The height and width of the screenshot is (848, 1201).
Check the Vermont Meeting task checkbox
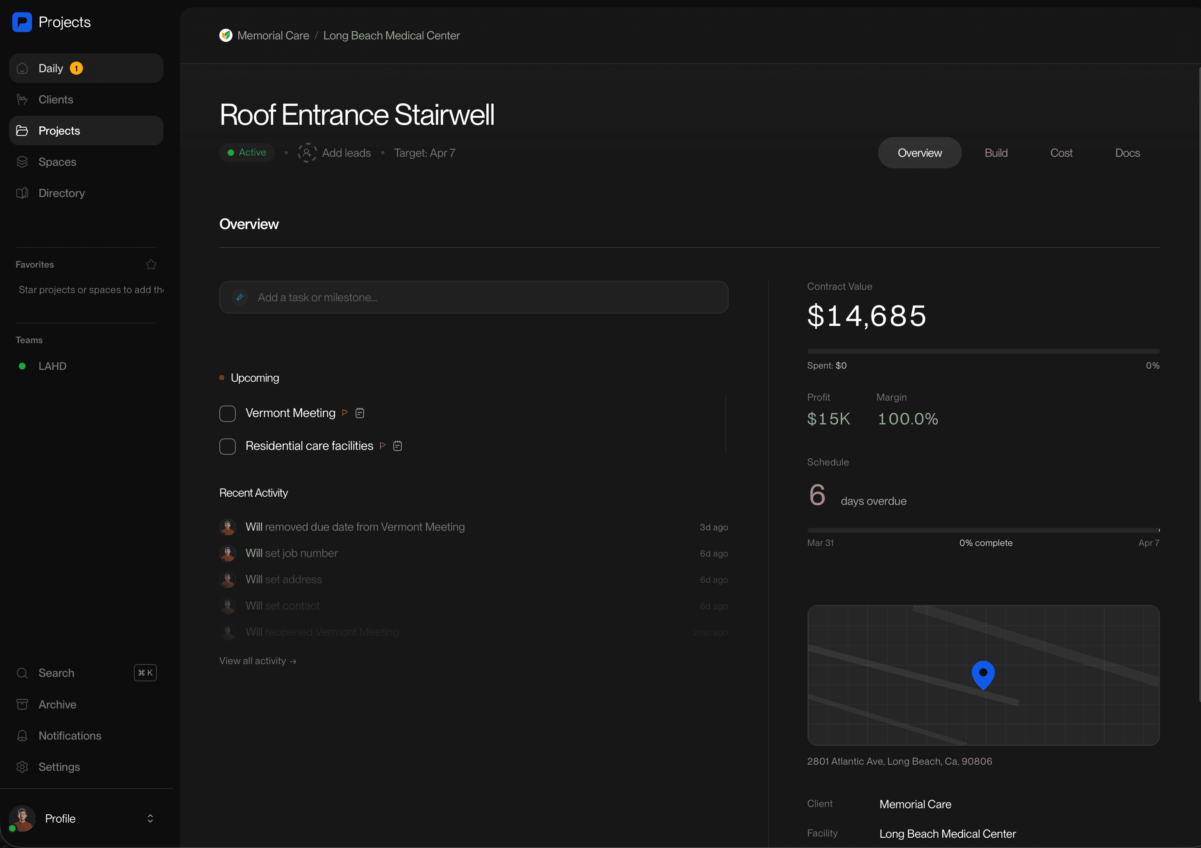click(227, 413)
